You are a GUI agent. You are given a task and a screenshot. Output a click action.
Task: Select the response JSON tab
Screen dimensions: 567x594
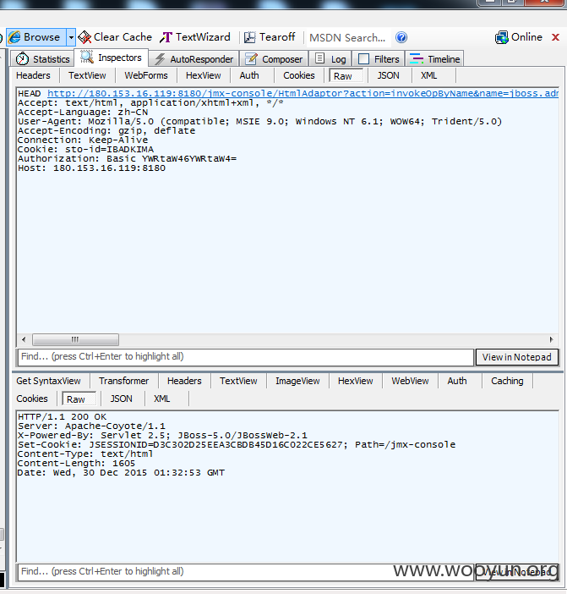(122, 399)
